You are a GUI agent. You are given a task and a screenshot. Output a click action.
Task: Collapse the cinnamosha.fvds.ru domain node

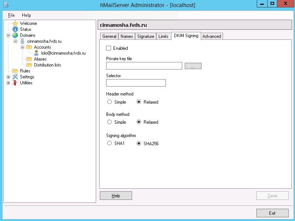16,41
